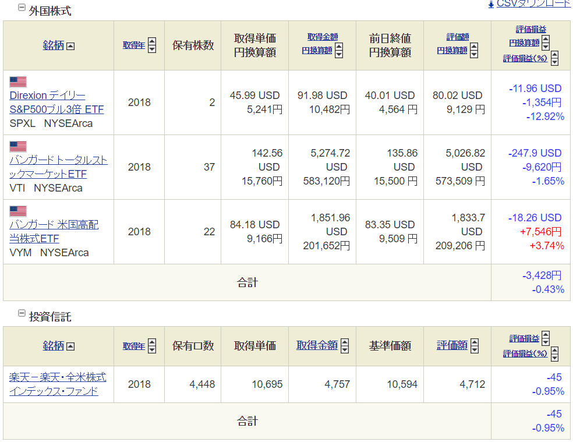Click the -12.92% loss value
The width and height of the screenshot is (573, 442).
pos(545,116)
